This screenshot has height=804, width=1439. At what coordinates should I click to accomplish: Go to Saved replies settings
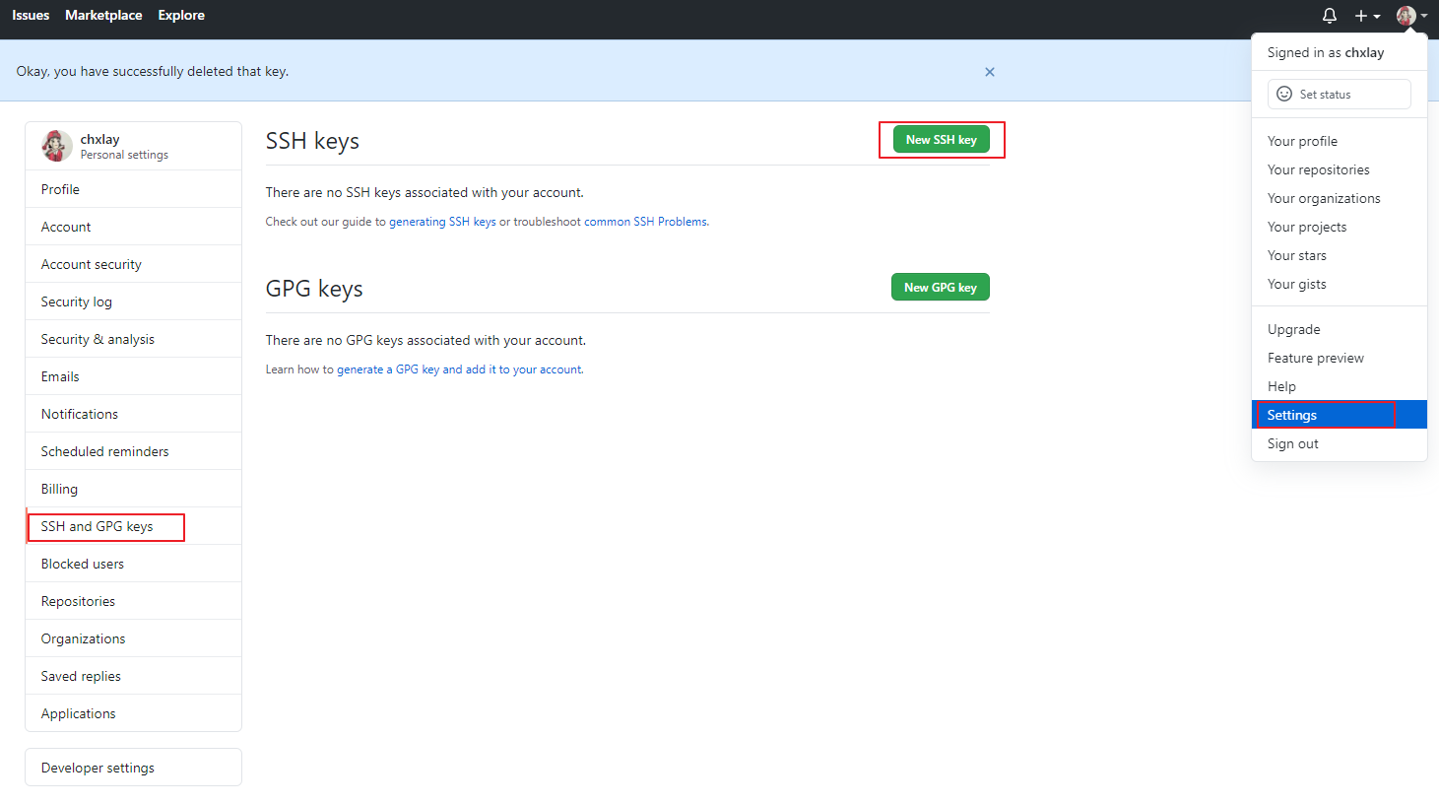click(133, 676)
